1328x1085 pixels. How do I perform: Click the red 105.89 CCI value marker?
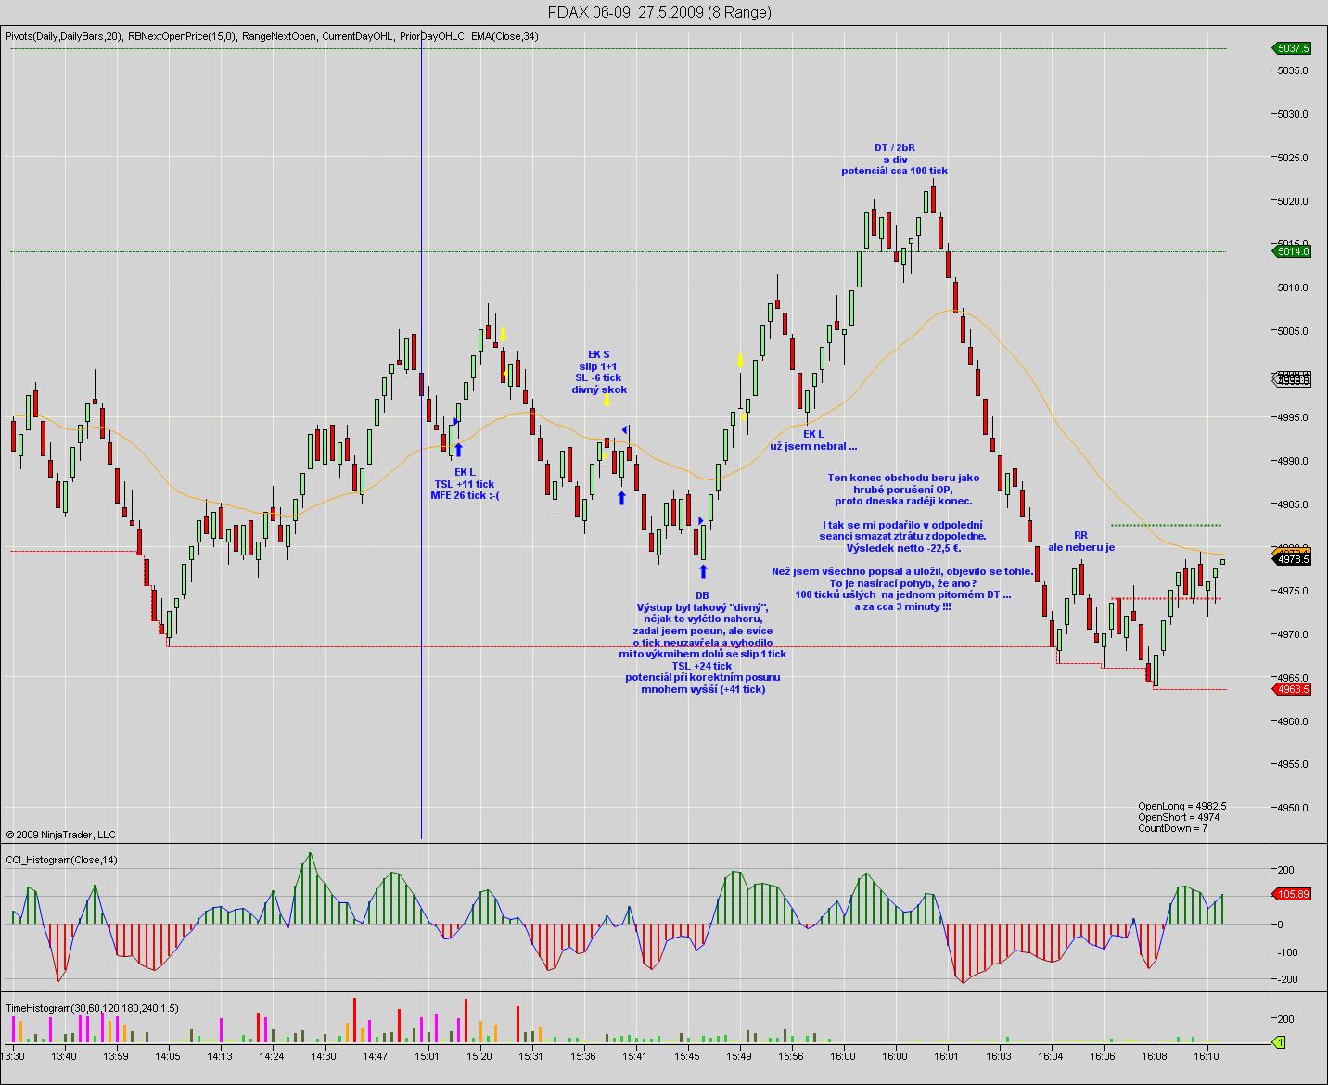click(1292, 894)
